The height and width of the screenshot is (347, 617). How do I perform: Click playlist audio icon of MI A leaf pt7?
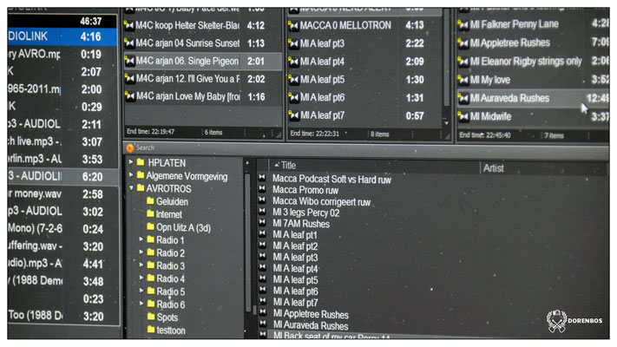point(293,115)
